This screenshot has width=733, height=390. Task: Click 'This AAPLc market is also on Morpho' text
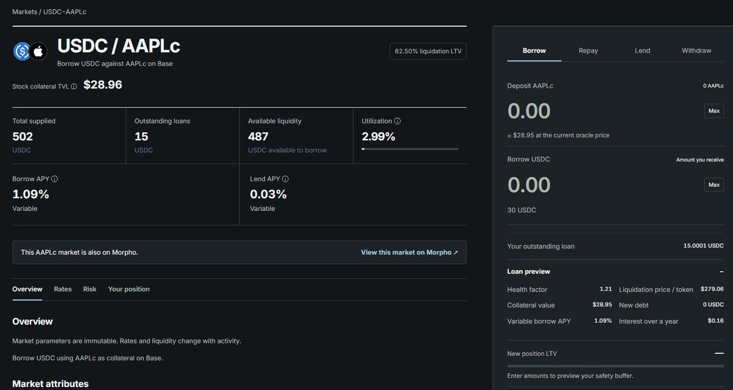click(x=79, y=252)
